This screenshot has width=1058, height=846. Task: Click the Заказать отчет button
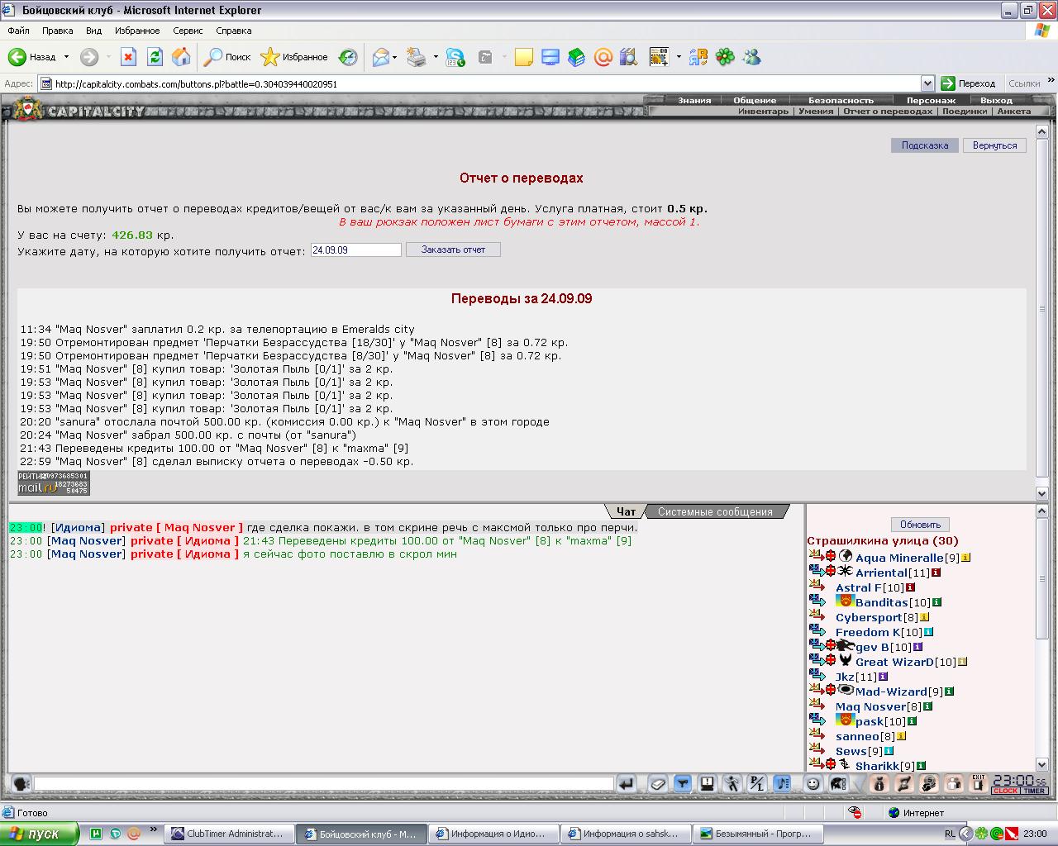pyautogui.click(x=453, y=250)
